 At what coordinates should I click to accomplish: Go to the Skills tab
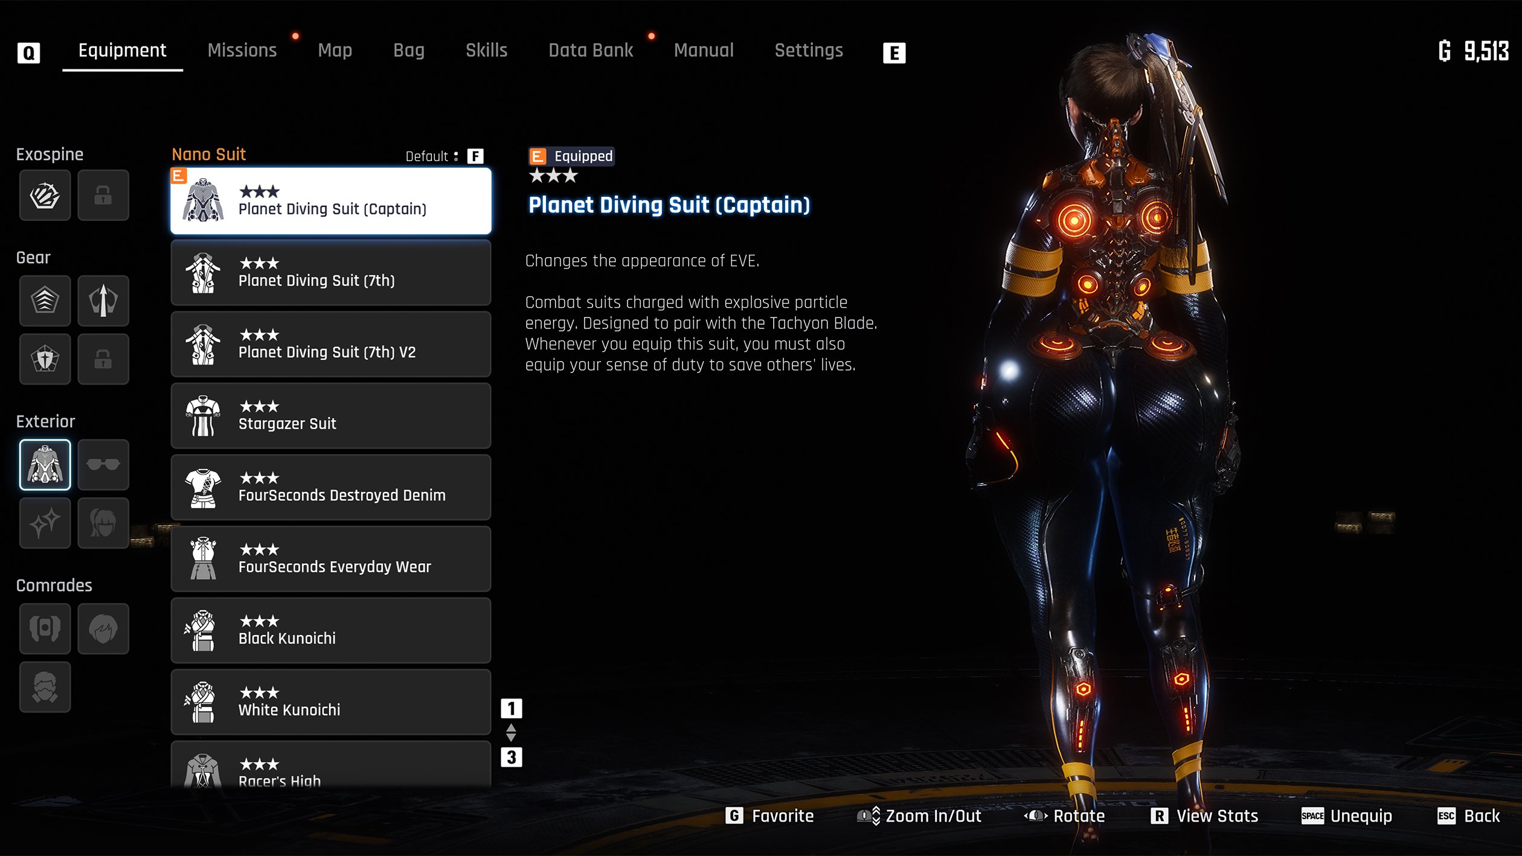pyautogui.click(x=486, y=51)
